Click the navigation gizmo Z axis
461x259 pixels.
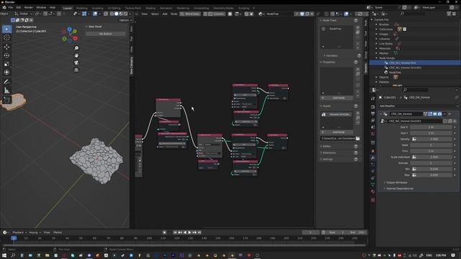click(x=69, y=29)
